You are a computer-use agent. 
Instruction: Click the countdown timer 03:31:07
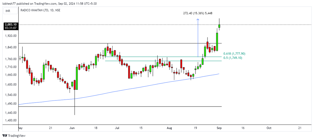point(10,28)
